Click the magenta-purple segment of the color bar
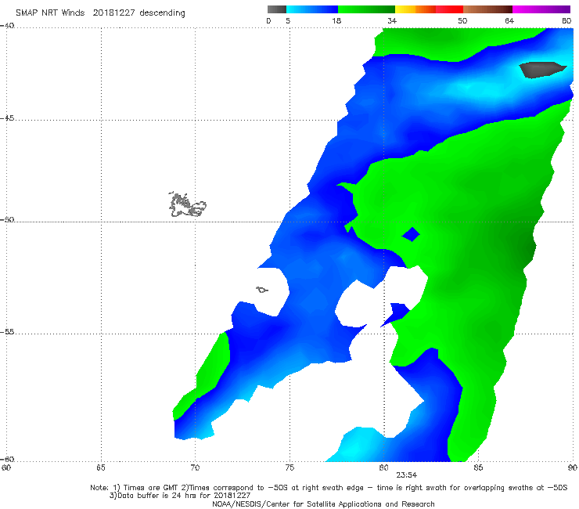 541,9
